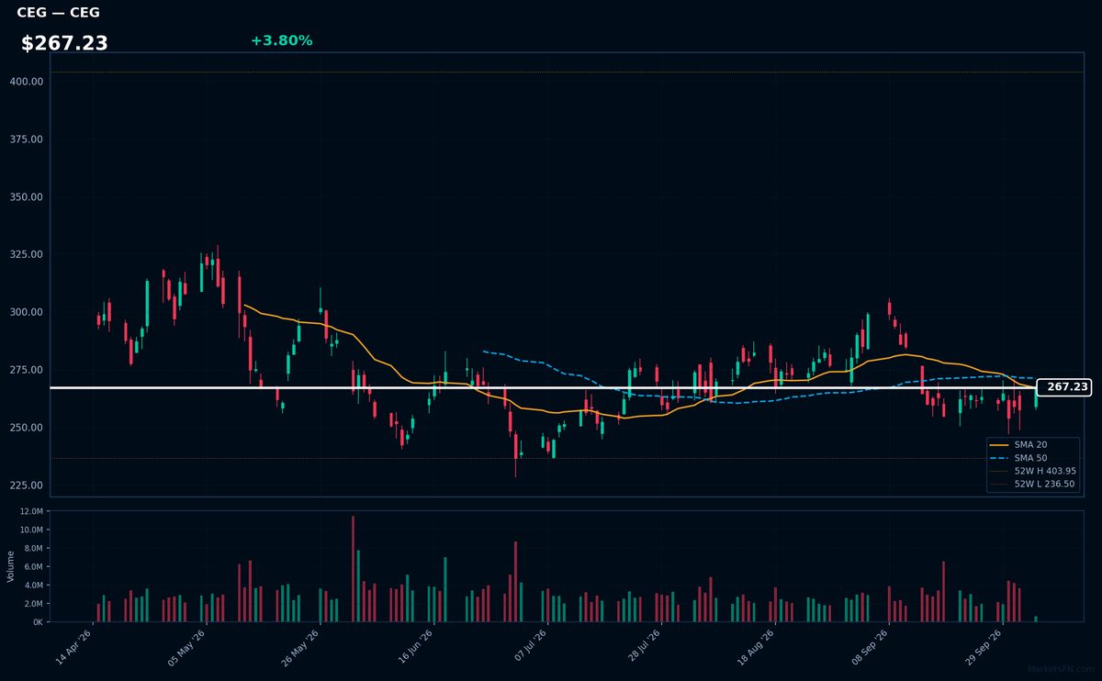Click the 14 Apr '26 date label
This screenshot has height=681, width=1102.
[x=73, y=647]
